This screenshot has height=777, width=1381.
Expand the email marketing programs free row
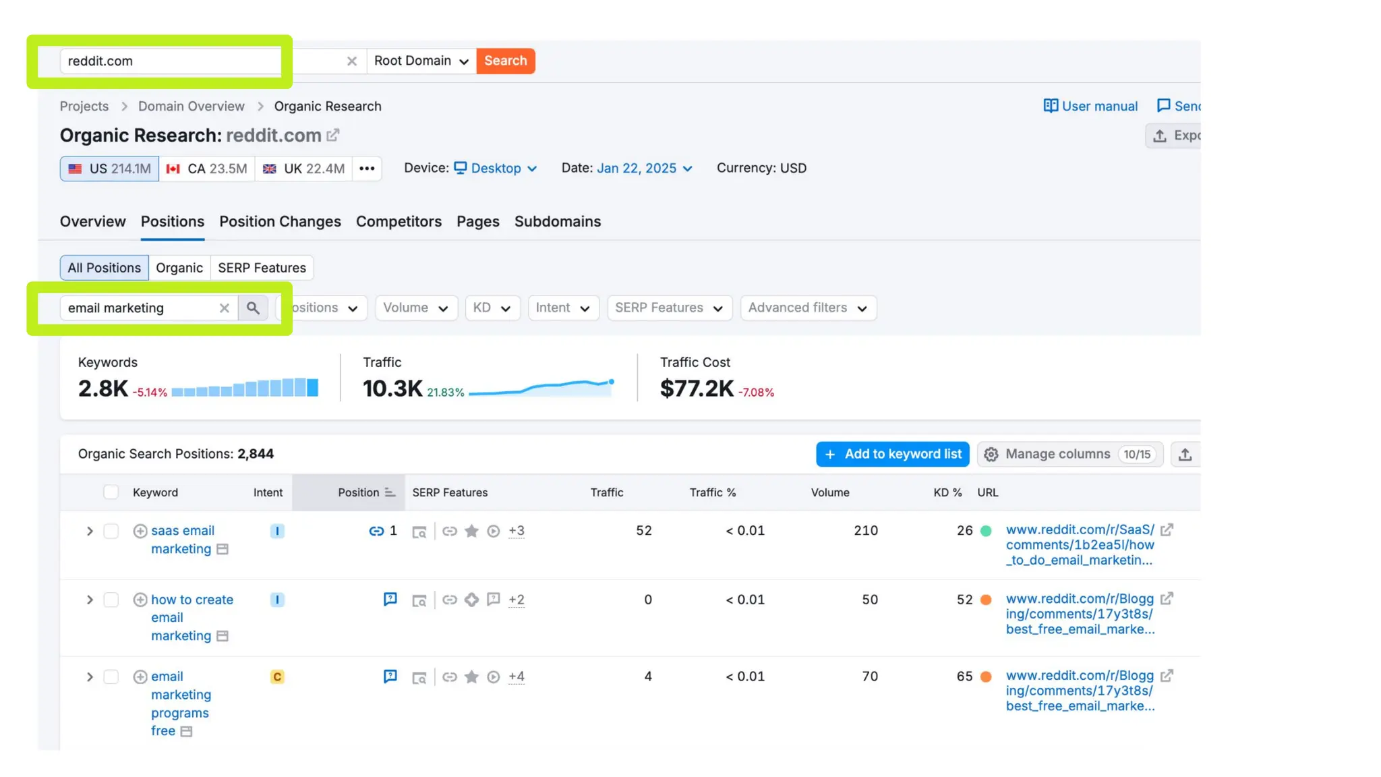pos(90,677)
